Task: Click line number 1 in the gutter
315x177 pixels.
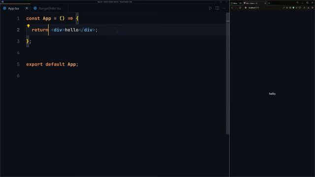Action: tap(18, 19)
